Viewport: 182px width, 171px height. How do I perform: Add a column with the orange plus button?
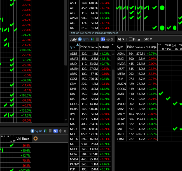(x=36, y=139)
